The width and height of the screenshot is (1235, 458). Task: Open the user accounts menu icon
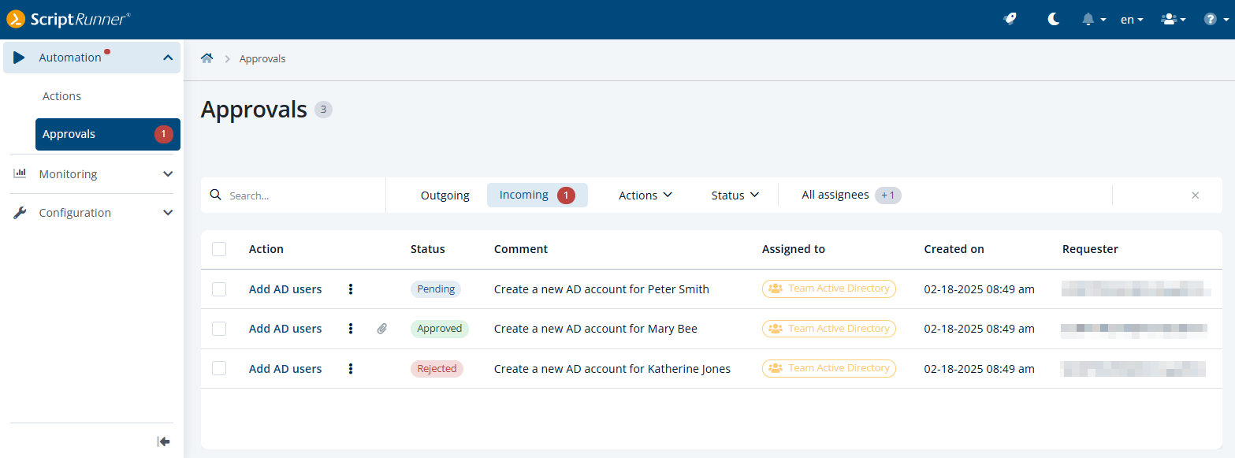tap(1173, 19)
